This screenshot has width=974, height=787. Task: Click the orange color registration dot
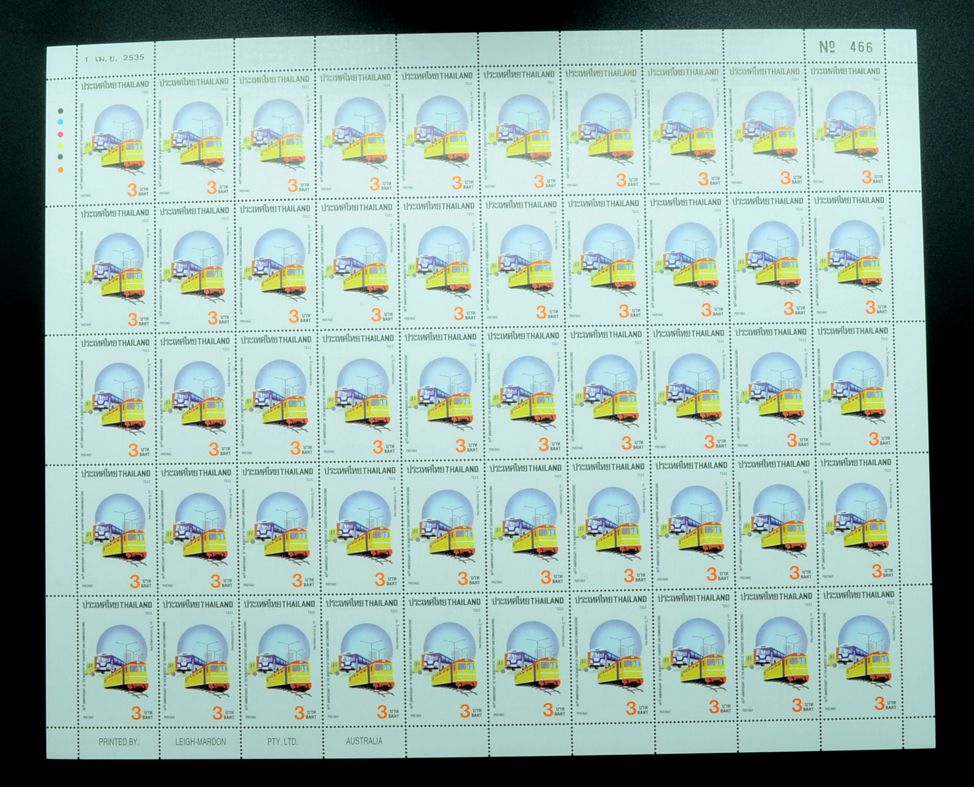point(61,170)
